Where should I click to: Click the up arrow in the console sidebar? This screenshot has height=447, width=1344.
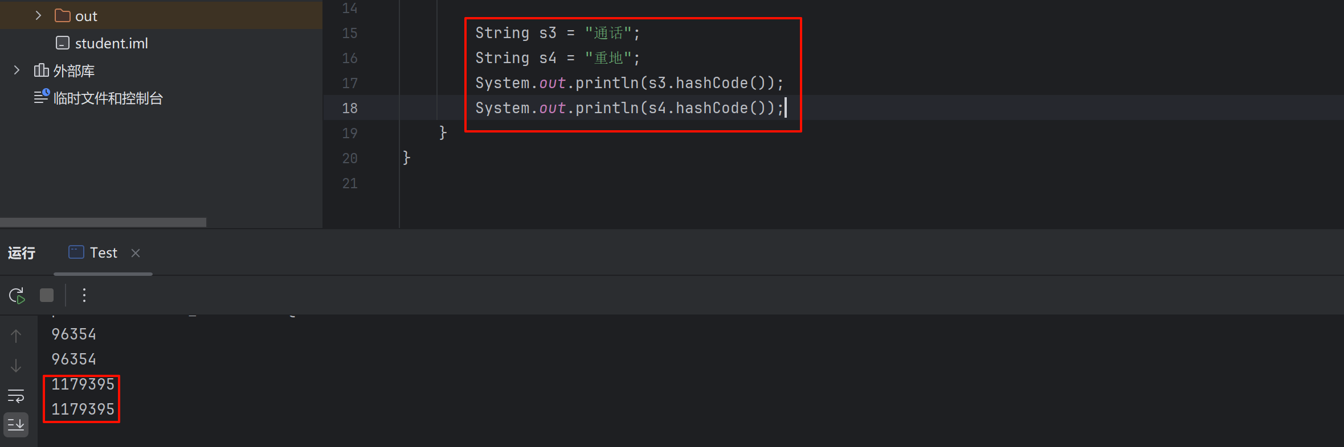16,336
